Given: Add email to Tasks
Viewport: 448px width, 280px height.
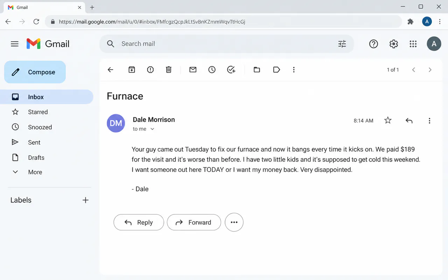Looking at the screenshot, I should click(231, 70).
